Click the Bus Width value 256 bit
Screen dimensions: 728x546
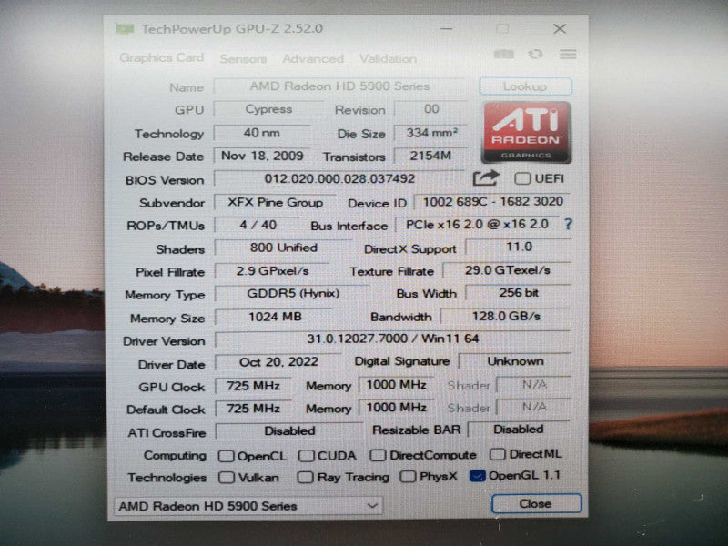(x=519, y=293)
